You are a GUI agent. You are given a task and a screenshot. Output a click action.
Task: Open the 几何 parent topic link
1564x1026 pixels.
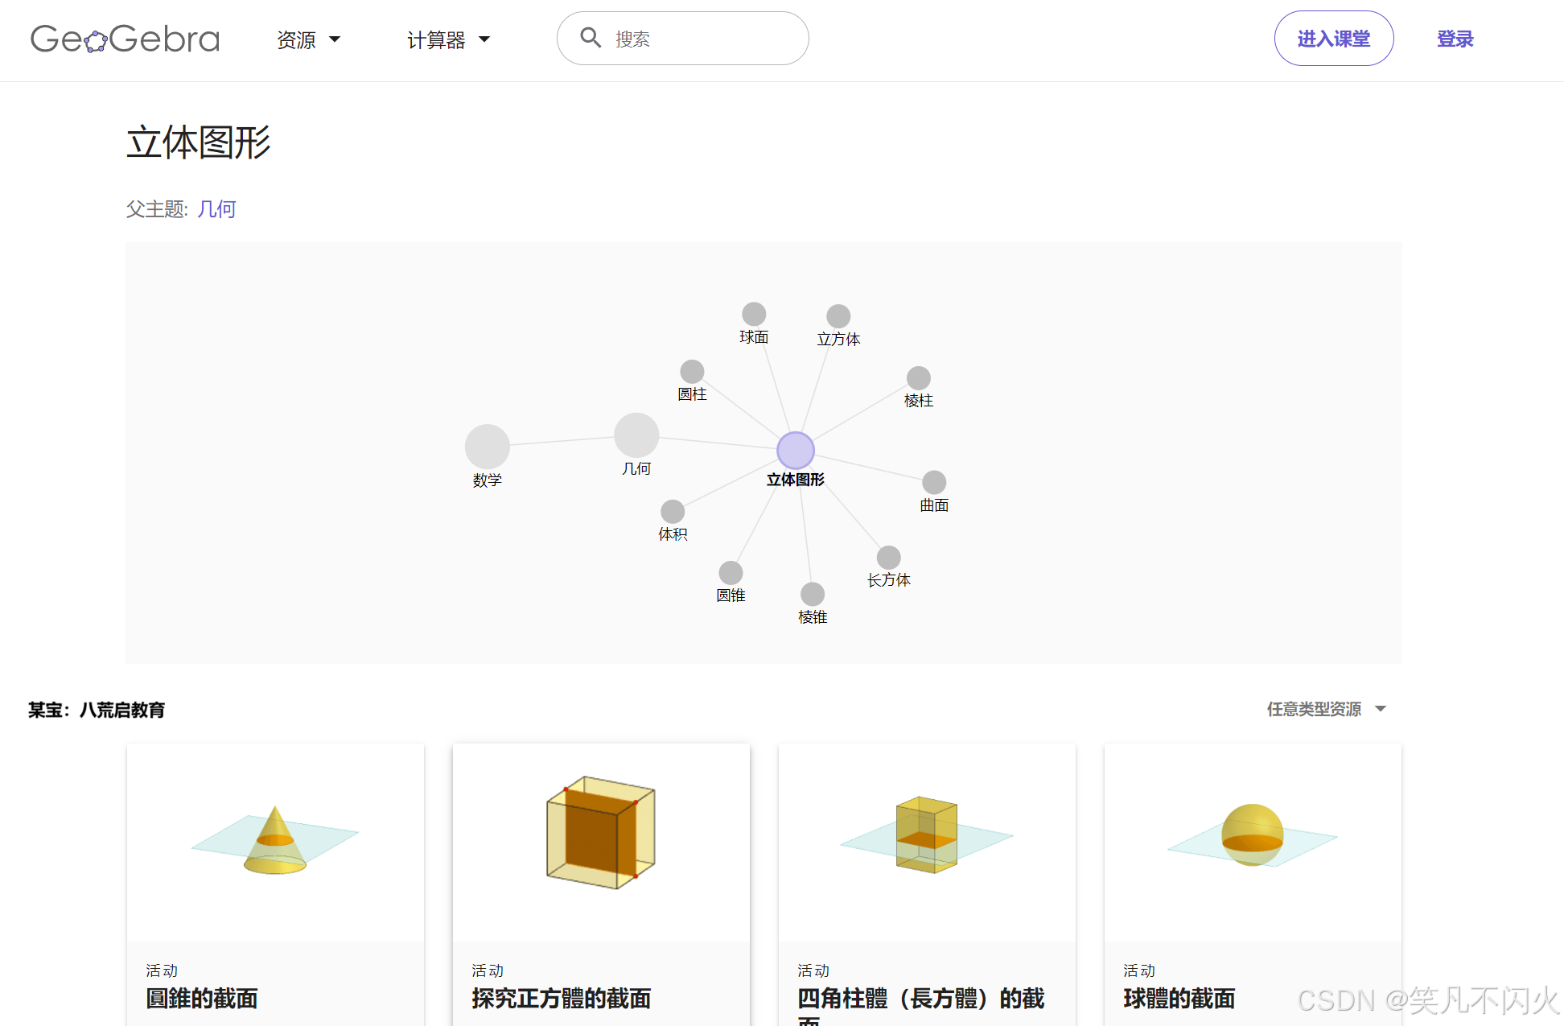click(216, 209)
